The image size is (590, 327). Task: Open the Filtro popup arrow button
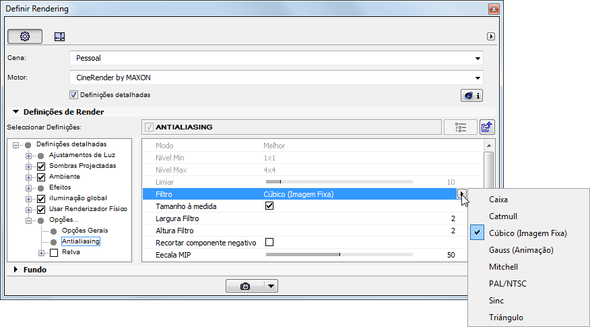(x=461, y=194)
